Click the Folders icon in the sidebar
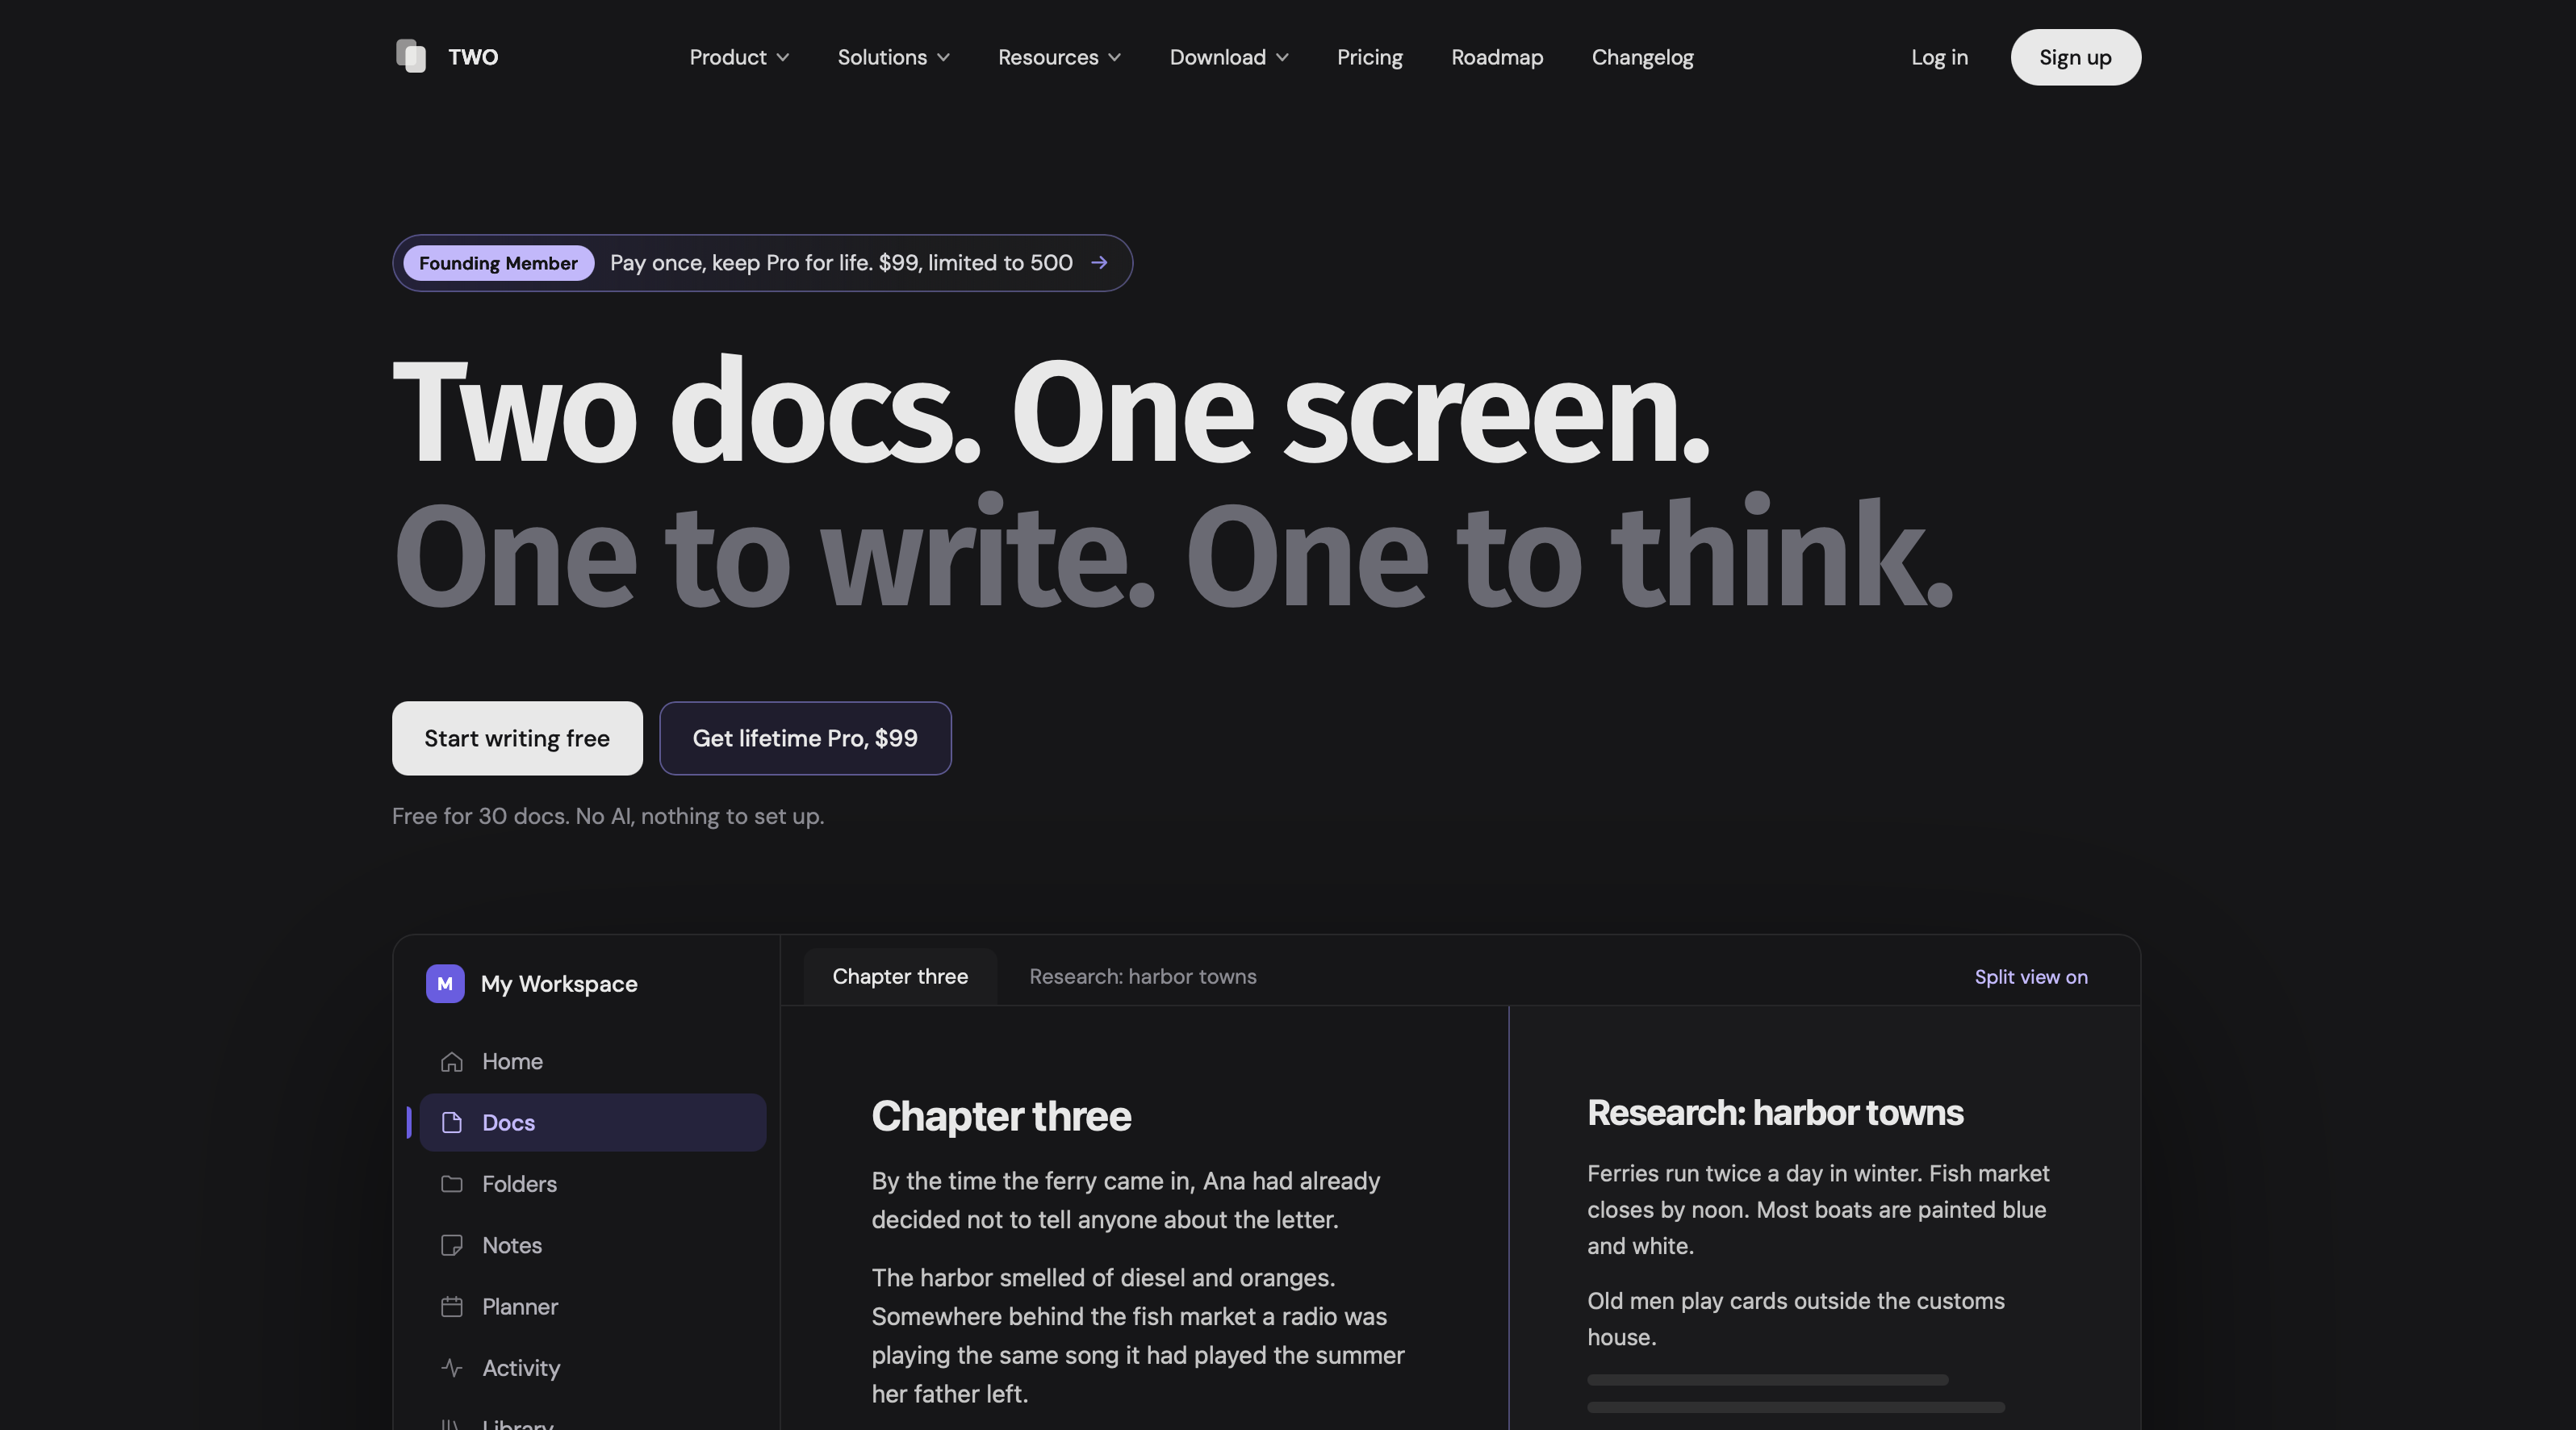The image size is (2576, 1430). point(452,1184)
